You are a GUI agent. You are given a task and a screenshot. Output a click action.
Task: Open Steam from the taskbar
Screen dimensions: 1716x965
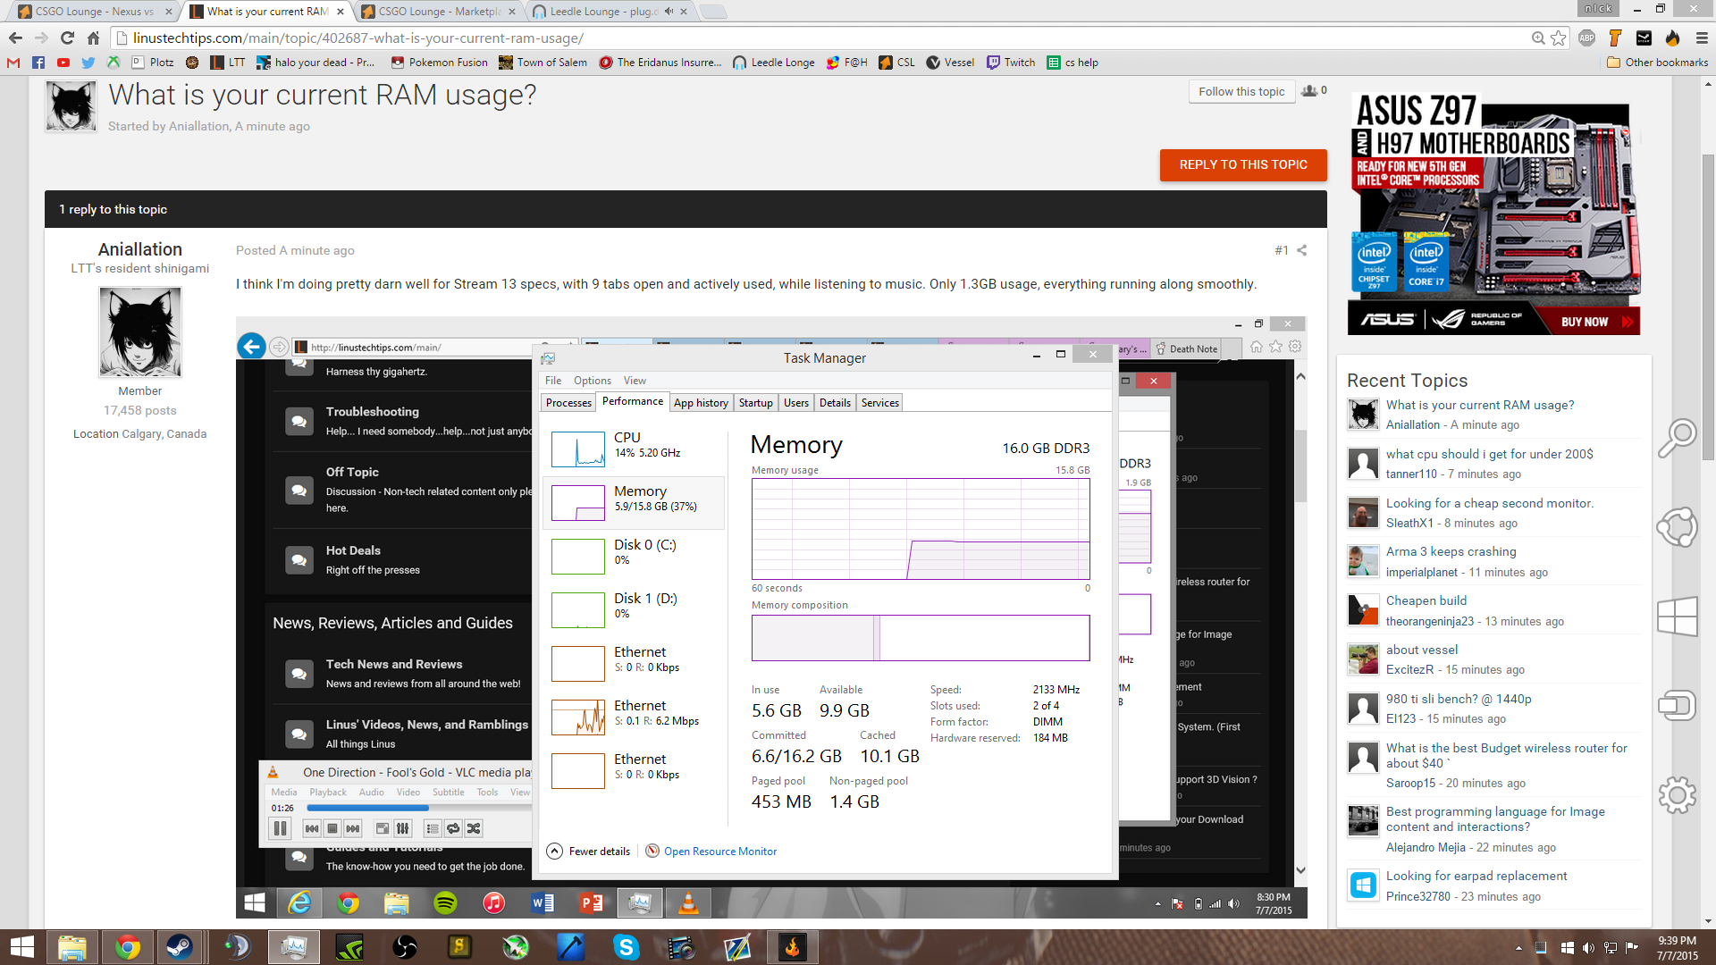click(180, 947)
